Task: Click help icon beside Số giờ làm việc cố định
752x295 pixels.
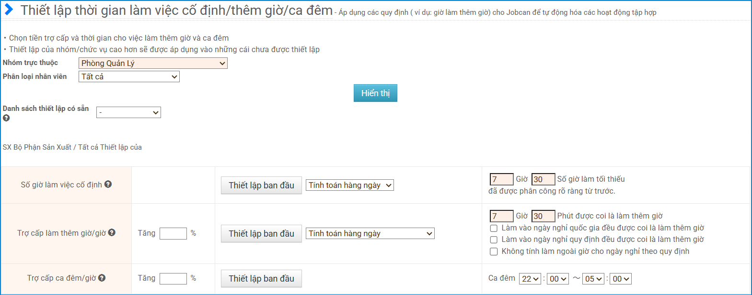Action: point(108,184)
